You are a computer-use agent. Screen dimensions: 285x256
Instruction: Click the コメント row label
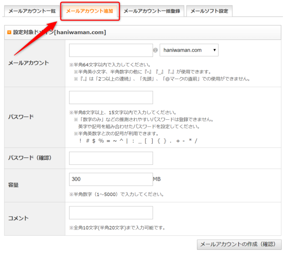(x=18, y=219)
